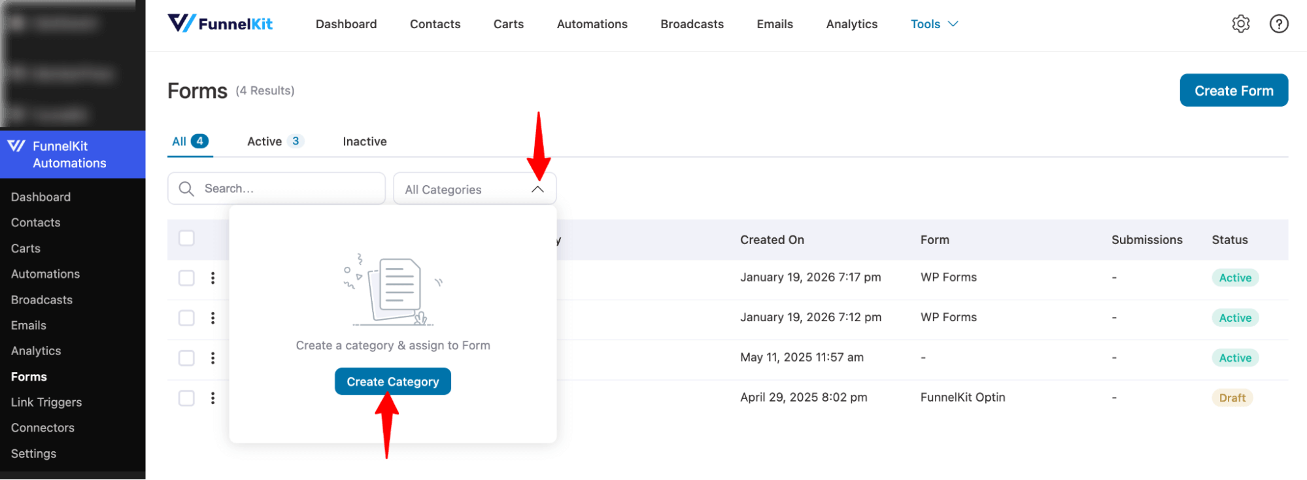Click the FunnelKit Optin form cell
This screenshot has height=480, width=1307.
tap(962, 398)
